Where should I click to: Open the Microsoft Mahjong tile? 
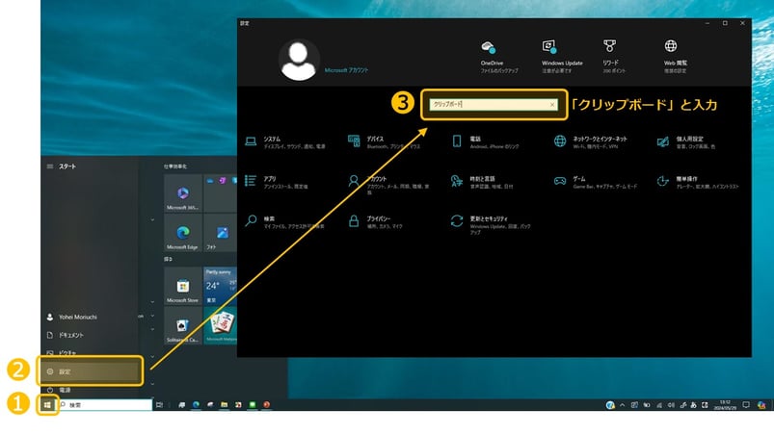click(221, 325)
